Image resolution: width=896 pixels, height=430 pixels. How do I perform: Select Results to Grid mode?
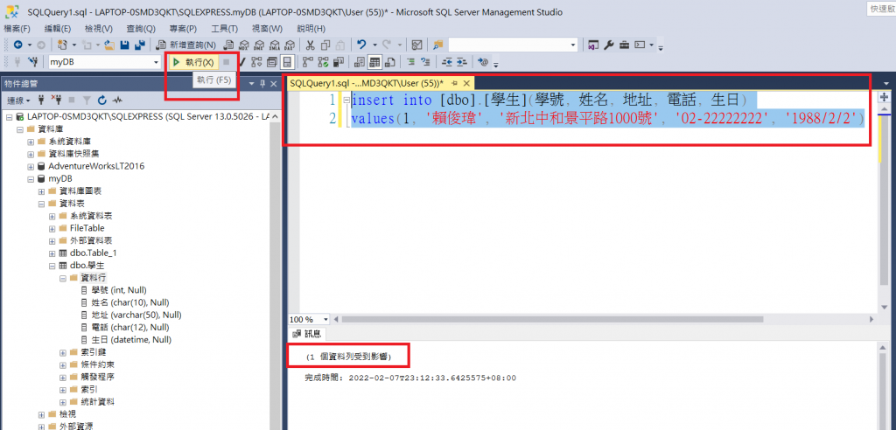coord(374,62)
